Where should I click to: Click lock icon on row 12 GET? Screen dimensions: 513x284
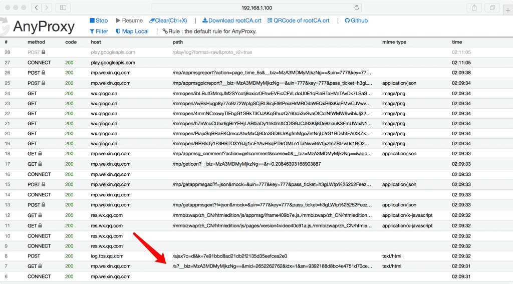pyautogui.click(x=40, y=215)
